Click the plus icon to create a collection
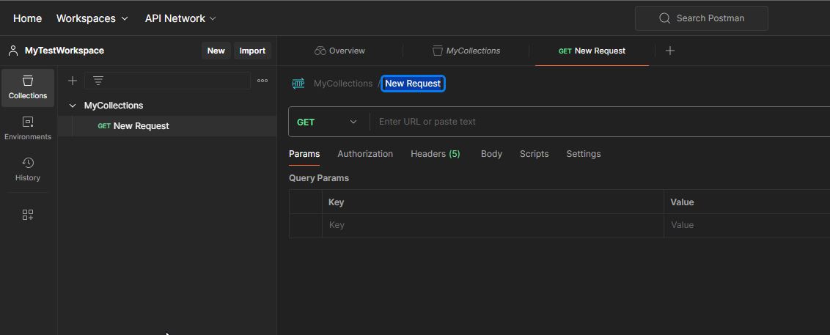This screenshot has height=335, width=830. pyautogui.click(x=73, y=81)
